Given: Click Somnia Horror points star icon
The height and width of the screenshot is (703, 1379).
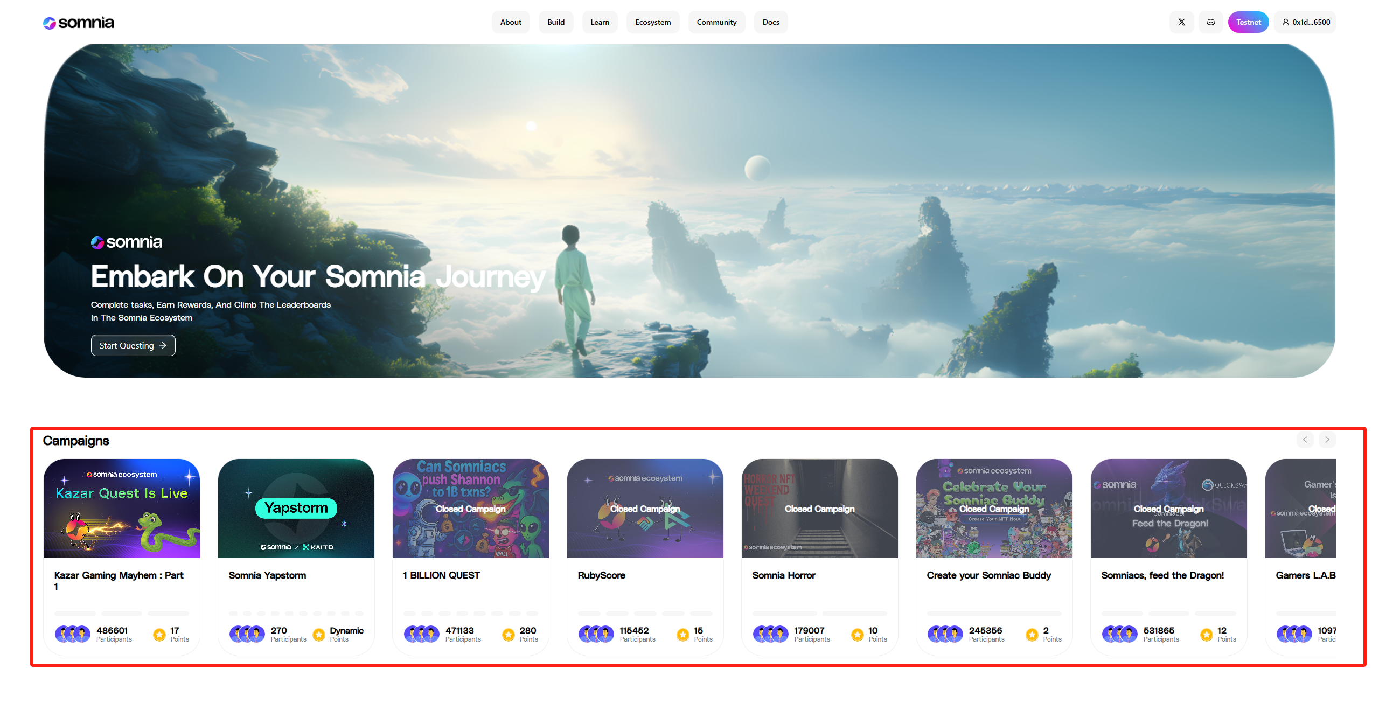Looking at the screenshot, I should point(858,635).
